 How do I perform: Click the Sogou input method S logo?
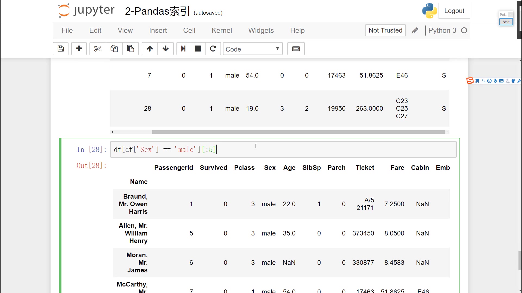(x=470, y=81)
